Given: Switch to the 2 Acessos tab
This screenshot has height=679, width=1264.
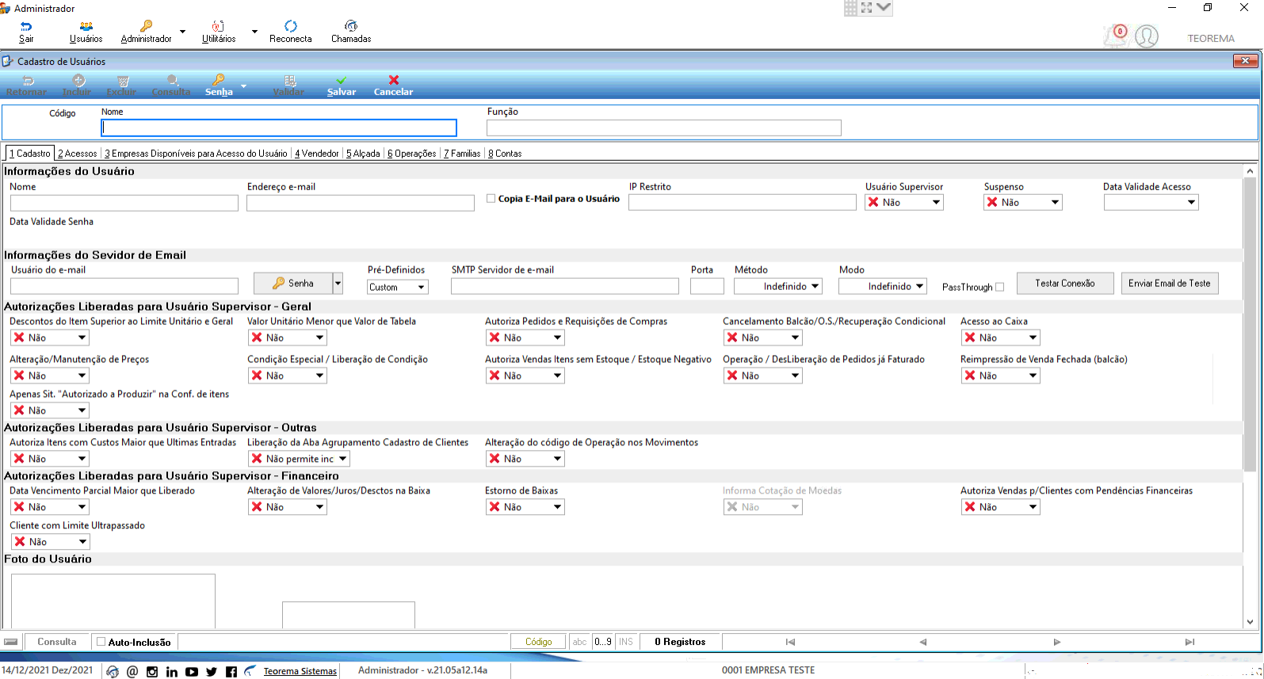Looking at the screenshot, I should pyautogui.click(x=78, y=154).
